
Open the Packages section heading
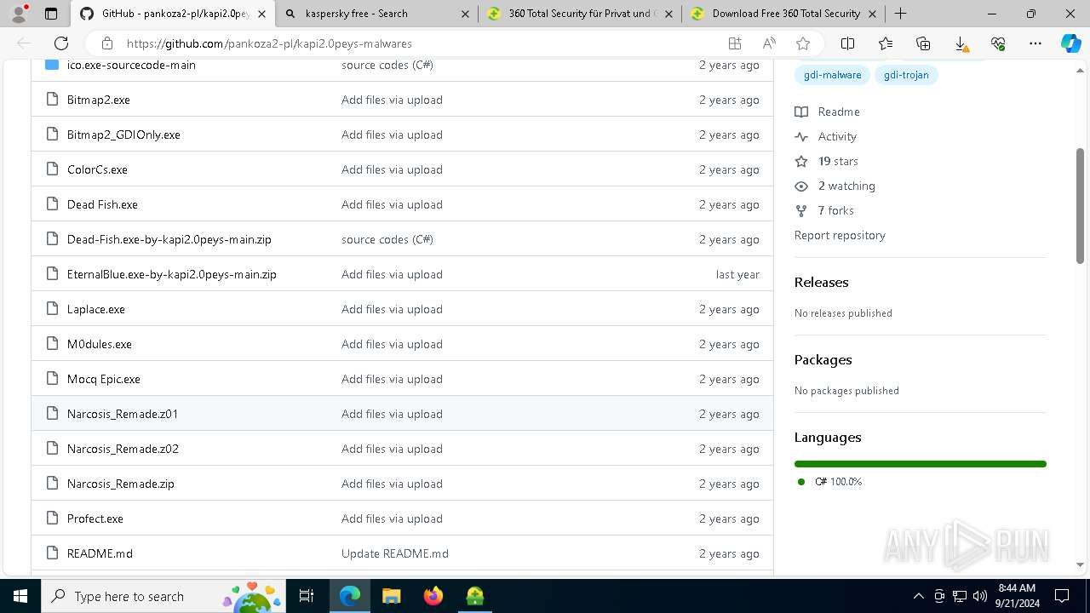coord(823,359)
